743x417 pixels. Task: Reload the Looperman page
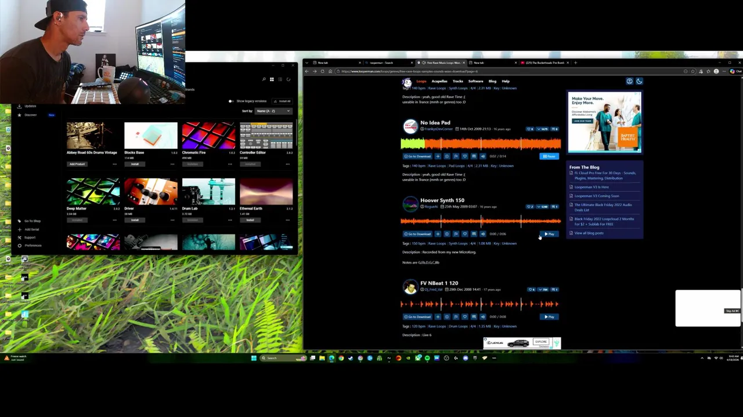[x=322, y=71]
